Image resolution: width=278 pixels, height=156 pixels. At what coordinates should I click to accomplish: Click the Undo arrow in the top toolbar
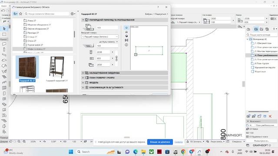pos(3,10)
